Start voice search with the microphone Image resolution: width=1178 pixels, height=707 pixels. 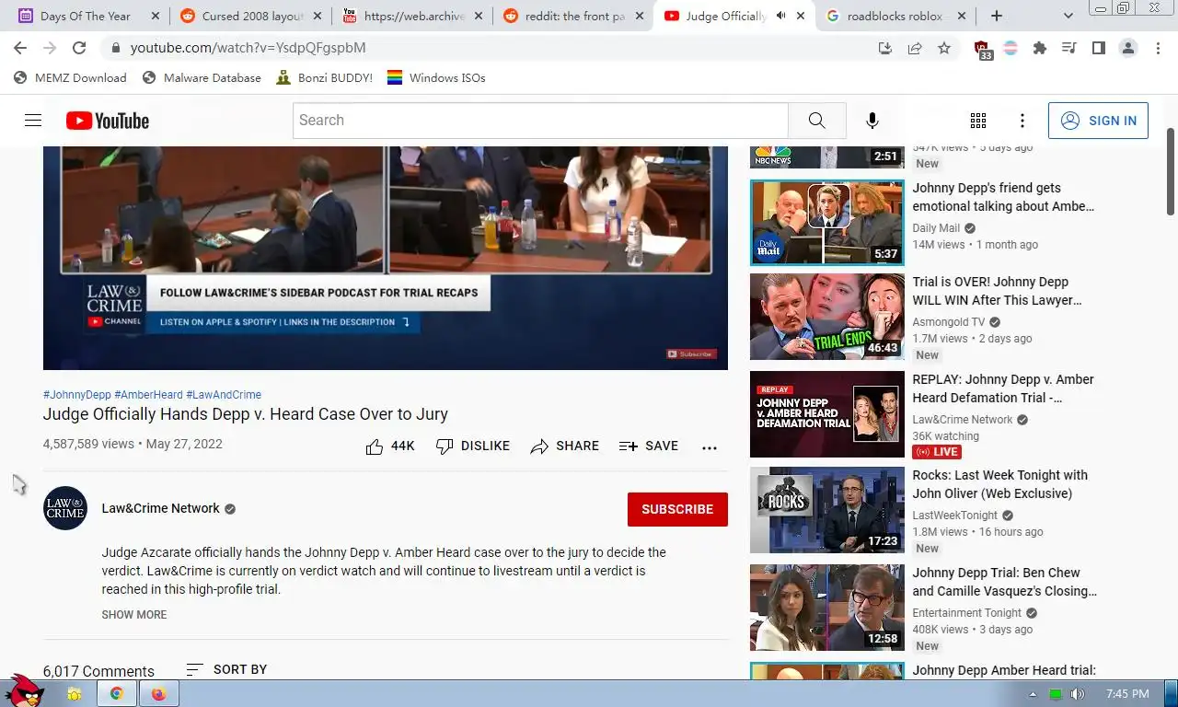(872, 121)
